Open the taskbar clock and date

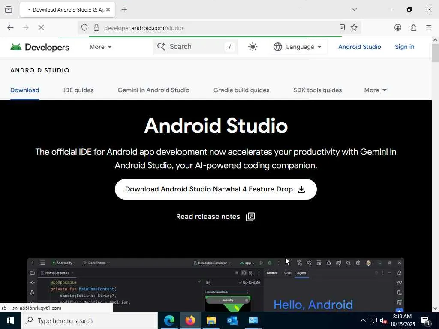[x=402, y=320]
